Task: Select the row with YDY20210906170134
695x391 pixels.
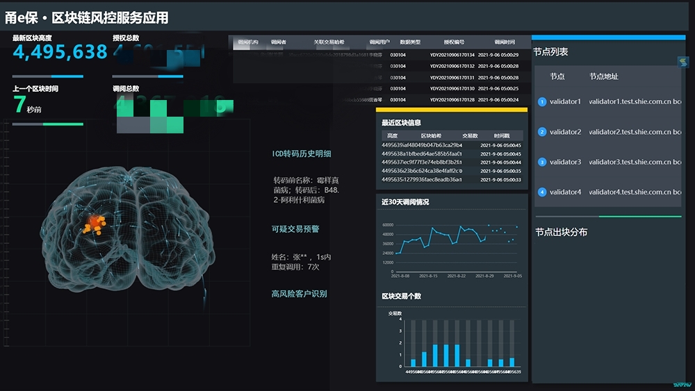Action: (452, 55)
